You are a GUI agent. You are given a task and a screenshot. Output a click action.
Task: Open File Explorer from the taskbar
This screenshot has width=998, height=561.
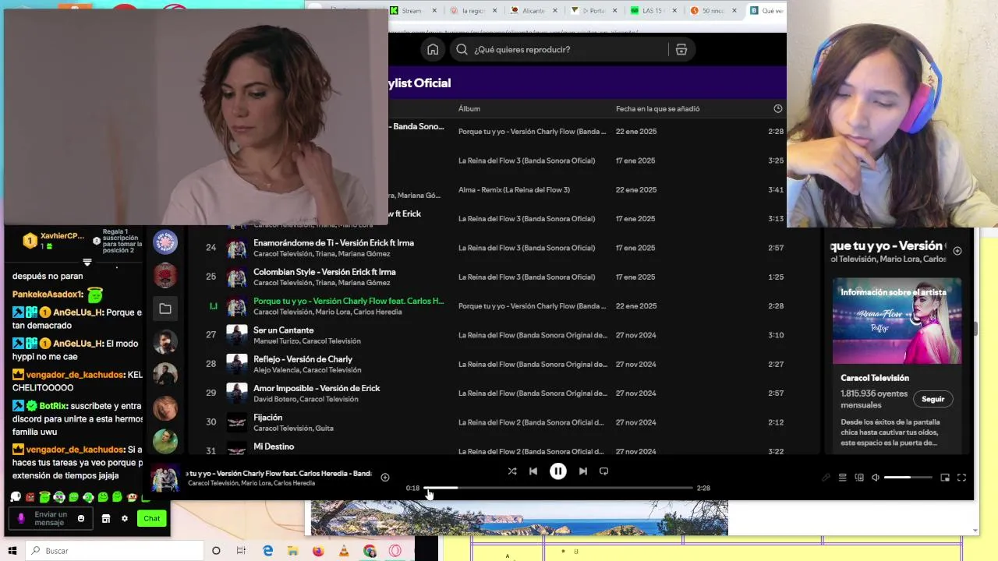pyautogui.click(x=292, y=551)
